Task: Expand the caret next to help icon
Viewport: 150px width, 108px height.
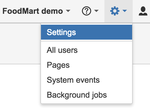Action: (96, 11)
